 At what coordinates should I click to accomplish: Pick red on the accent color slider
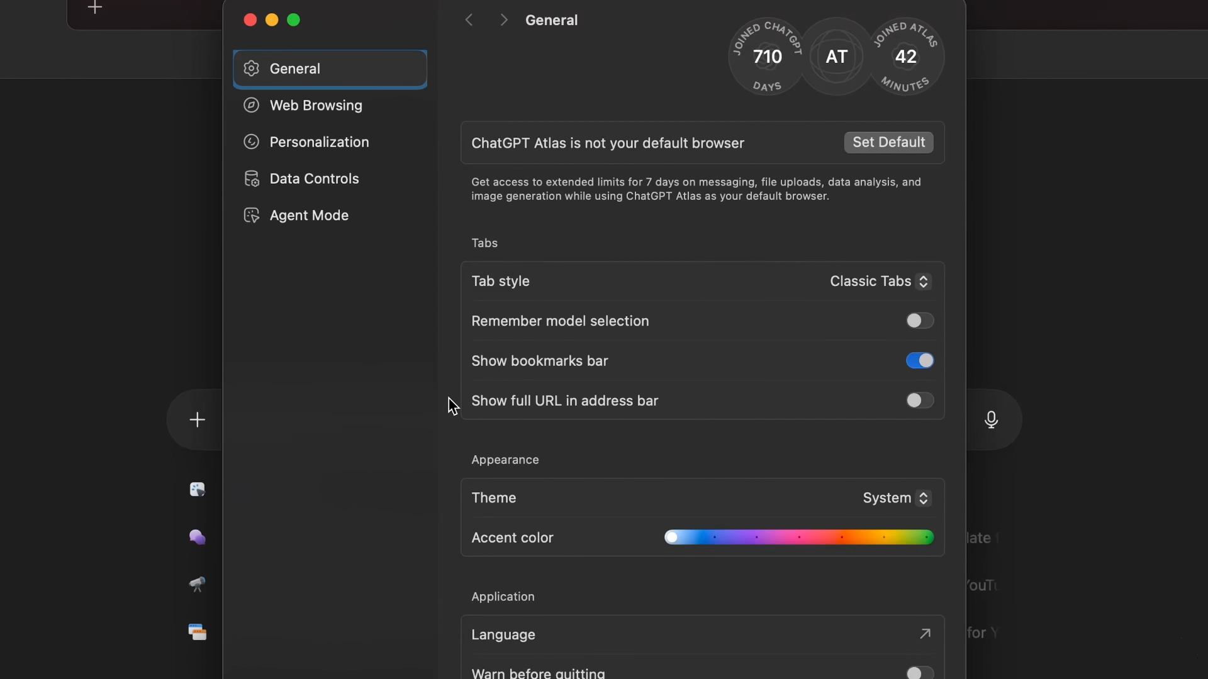[842, 538]
